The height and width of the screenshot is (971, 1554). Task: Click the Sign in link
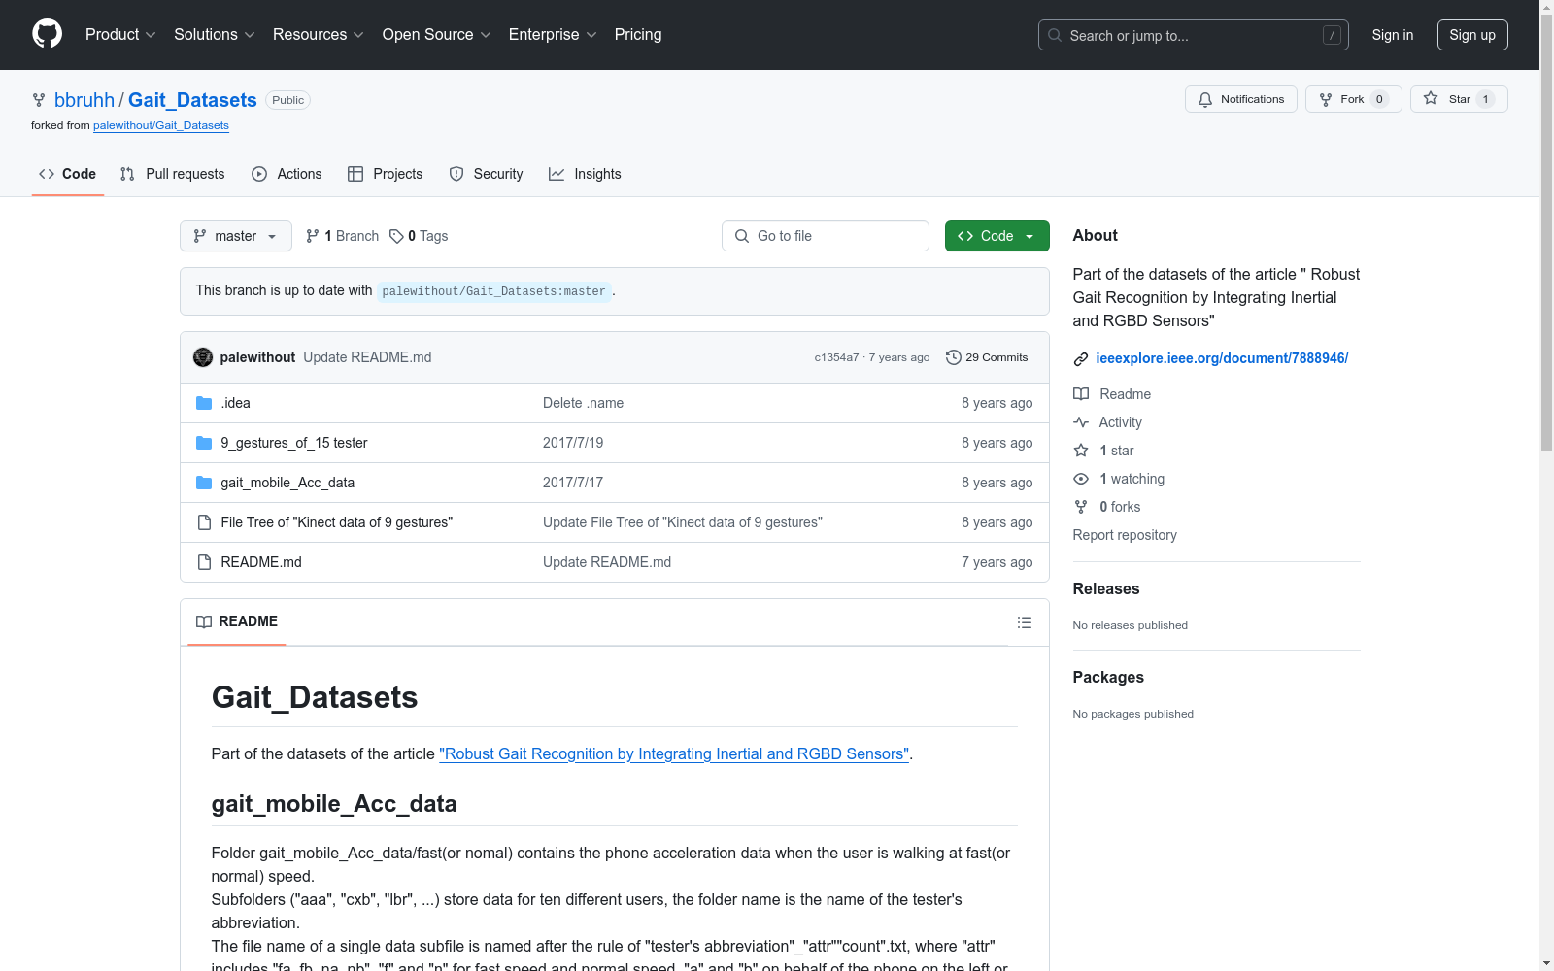tap(1393, 35)
